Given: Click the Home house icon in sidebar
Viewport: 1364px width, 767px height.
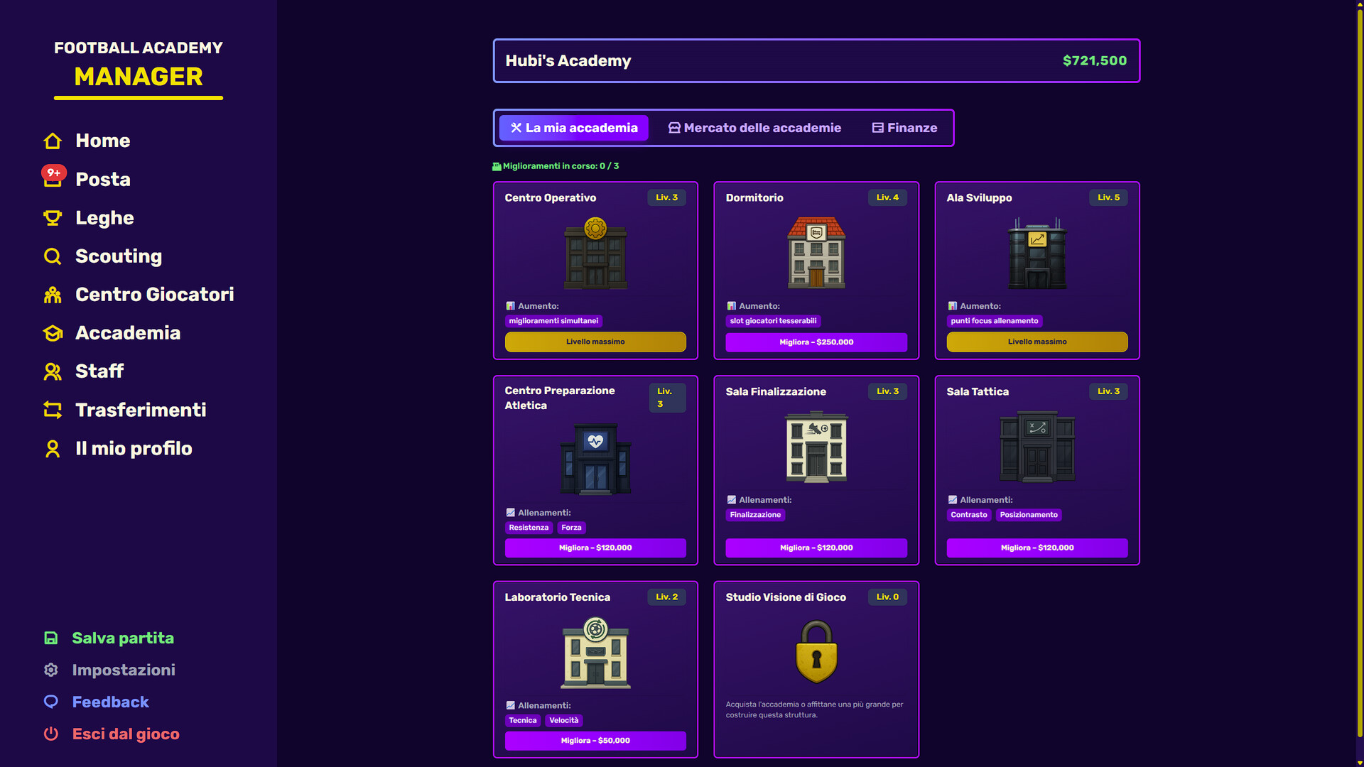Looking at the screenshot, I should click(53, 141).
